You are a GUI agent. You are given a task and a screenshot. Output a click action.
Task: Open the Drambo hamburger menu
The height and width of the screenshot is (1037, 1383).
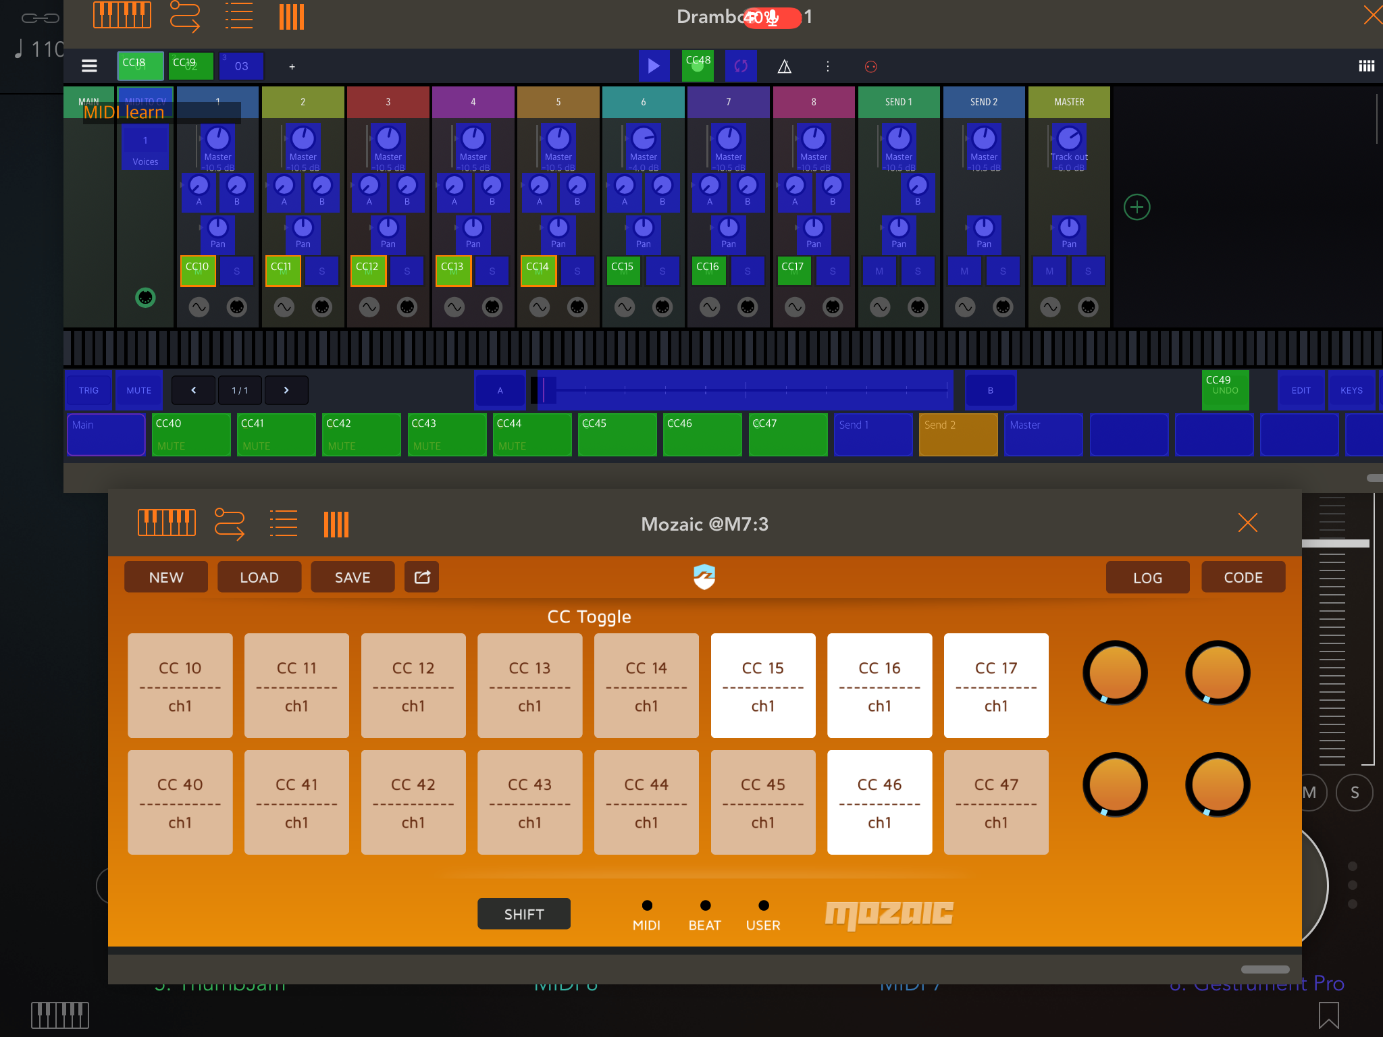(89, 66)
